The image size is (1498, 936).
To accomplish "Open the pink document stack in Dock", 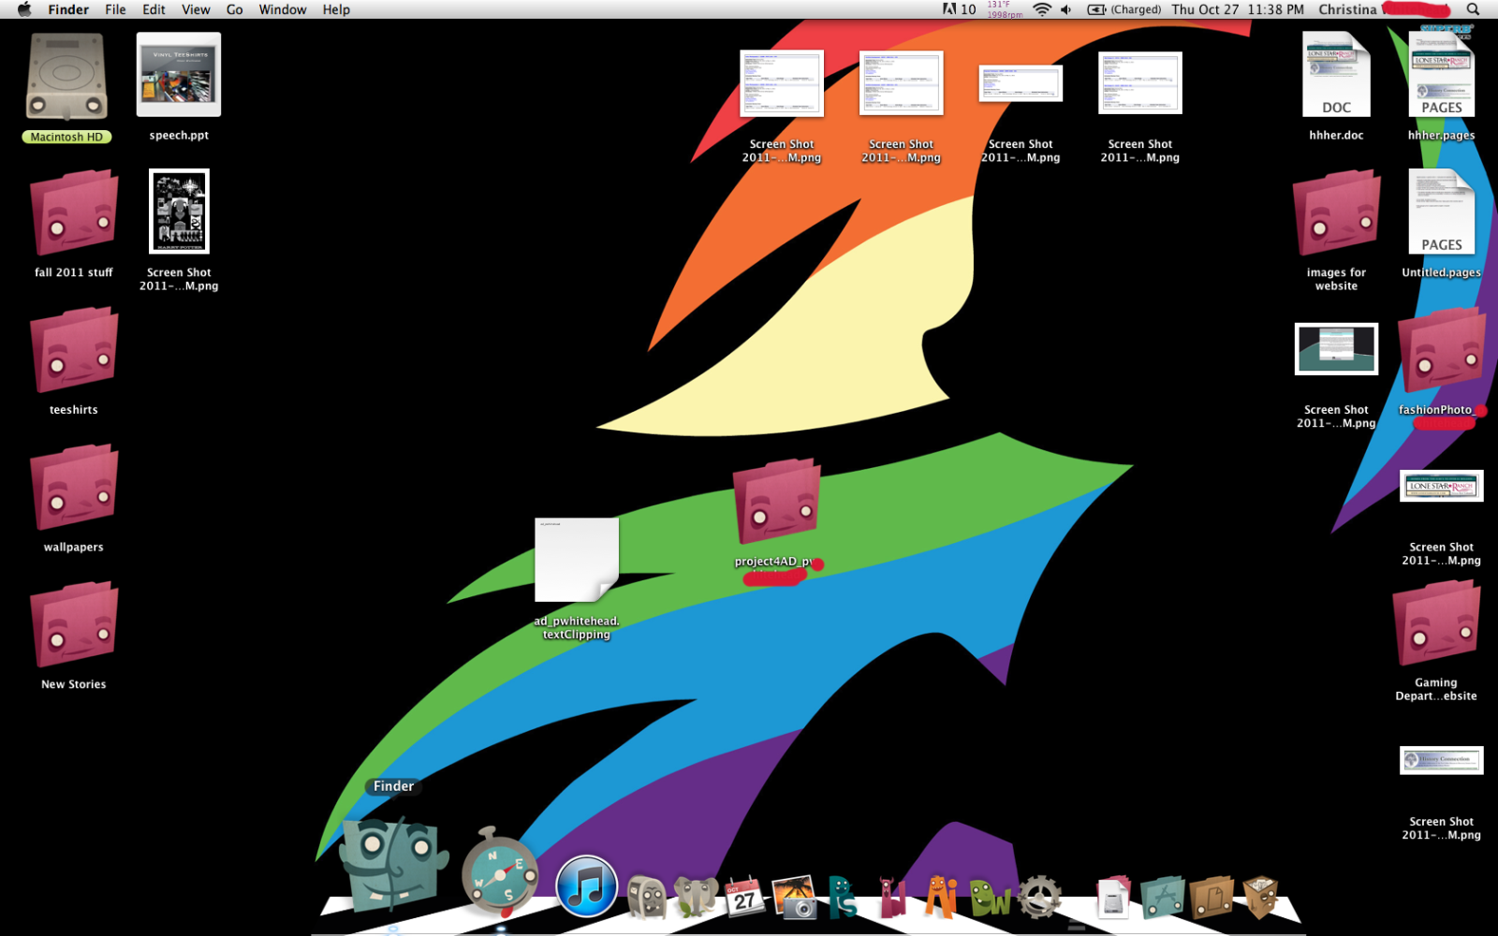I will click(1113, 898).
